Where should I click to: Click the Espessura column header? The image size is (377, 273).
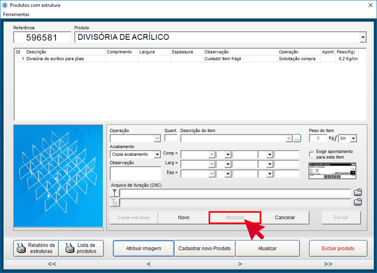pos(187,52)
